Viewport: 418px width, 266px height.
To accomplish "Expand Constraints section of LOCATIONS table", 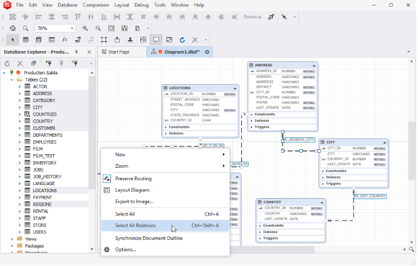I will tap(166, 127).
